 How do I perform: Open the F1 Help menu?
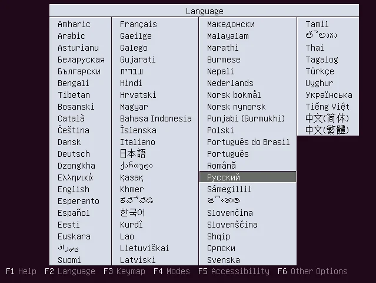tap(21, 272)
